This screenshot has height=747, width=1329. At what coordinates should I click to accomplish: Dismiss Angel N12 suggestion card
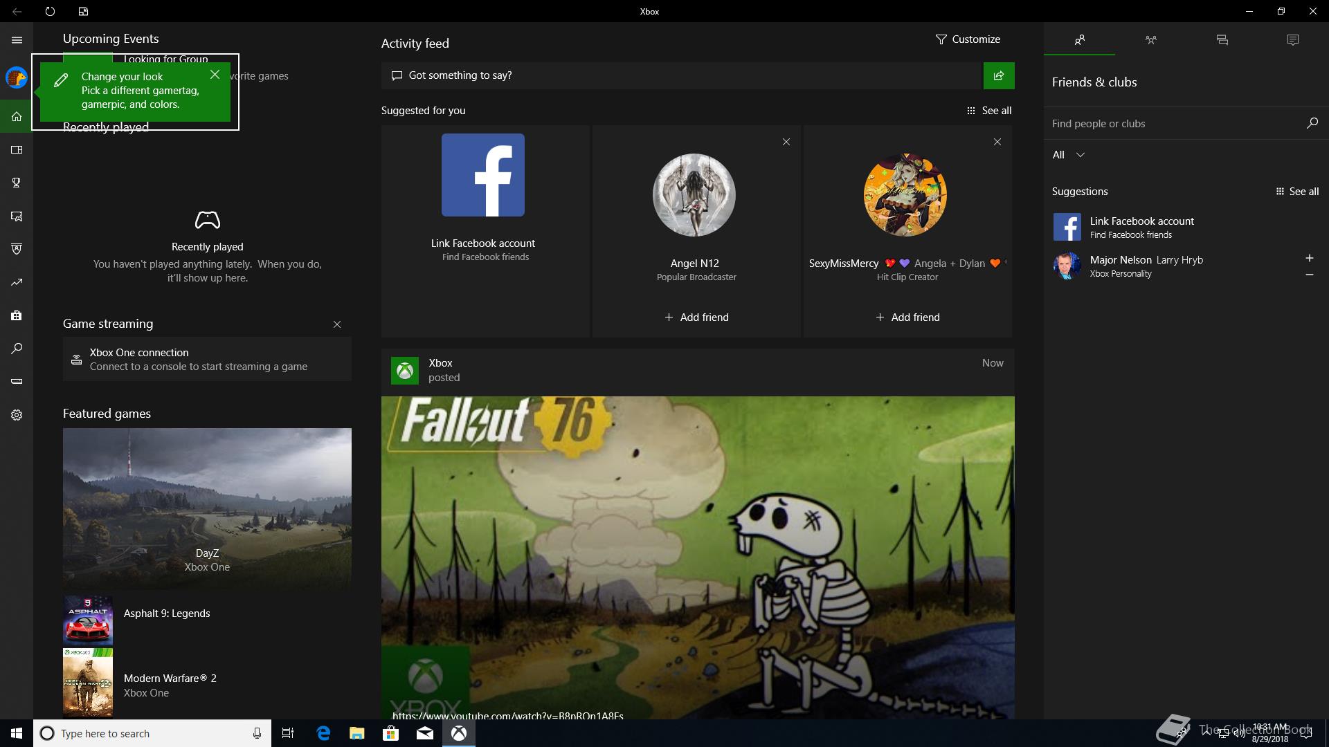786,142
